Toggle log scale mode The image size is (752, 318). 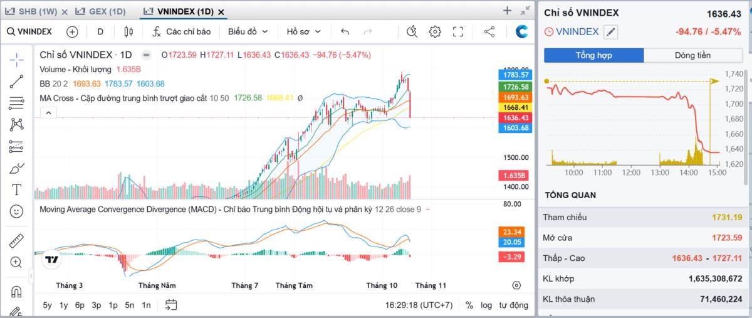point(486,305)
